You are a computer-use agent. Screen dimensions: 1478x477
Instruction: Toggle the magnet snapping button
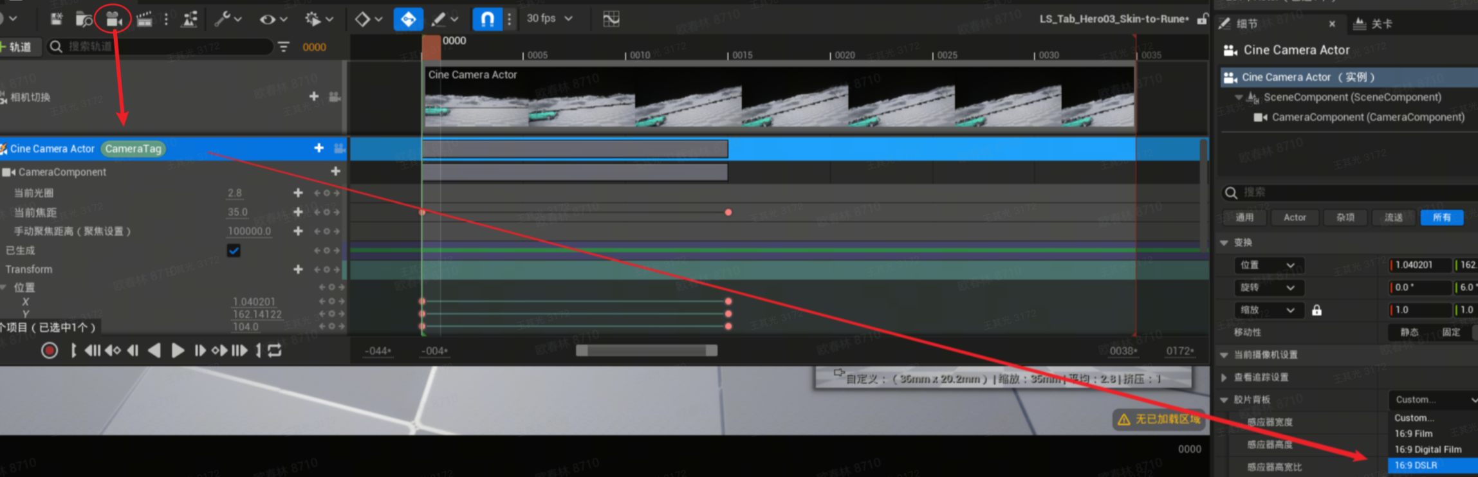[x=487, y=19]
